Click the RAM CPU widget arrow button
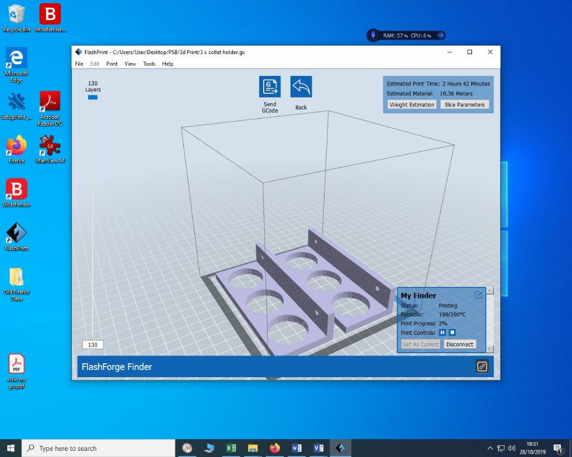 pyautogui.click(x=441, y=35)
